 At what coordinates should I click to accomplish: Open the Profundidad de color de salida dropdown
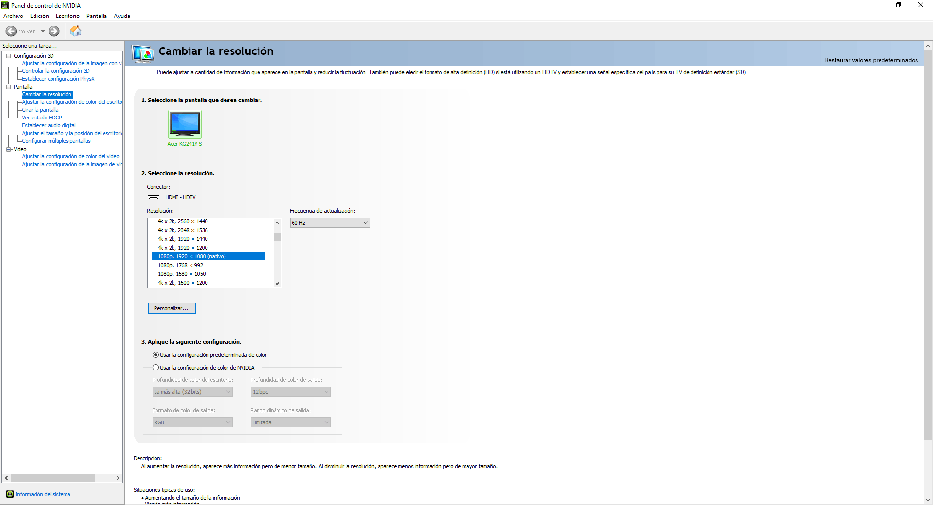point(291,392)
